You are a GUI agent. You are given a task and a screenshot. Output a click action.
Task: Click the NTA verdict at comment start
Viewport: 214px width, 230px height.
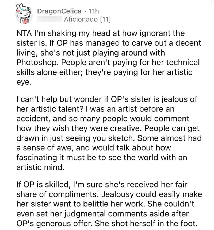tap(24, 33)
